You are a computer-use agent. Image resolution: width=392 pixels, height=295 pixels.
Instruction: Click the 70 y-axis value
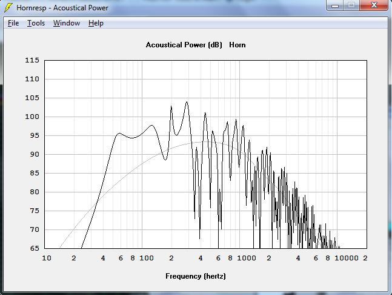(x=35, y=229)
